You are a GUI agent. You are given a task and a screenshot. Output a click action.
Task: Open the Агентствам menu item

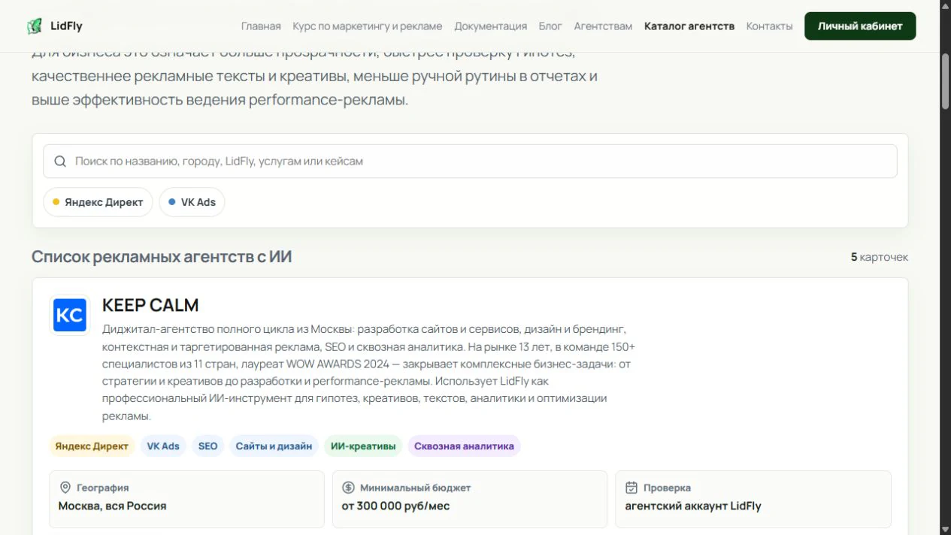pos(603,26)
